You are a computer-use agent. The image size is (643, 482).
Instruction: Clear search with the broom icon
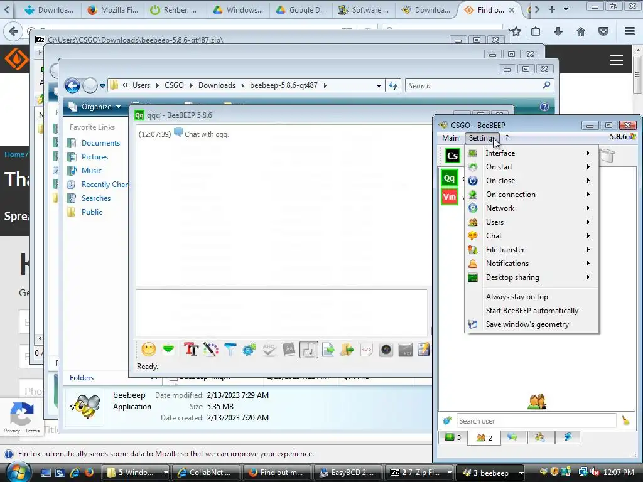click(x=625, y=420)
